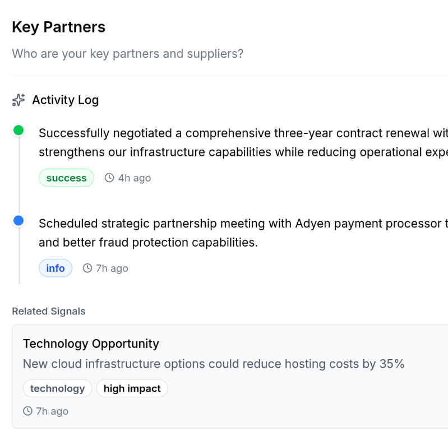Viewport: 448px width, 441px height.
Task: Click the key partners and suppliers subtitle
Action: [x=127, y=54]
